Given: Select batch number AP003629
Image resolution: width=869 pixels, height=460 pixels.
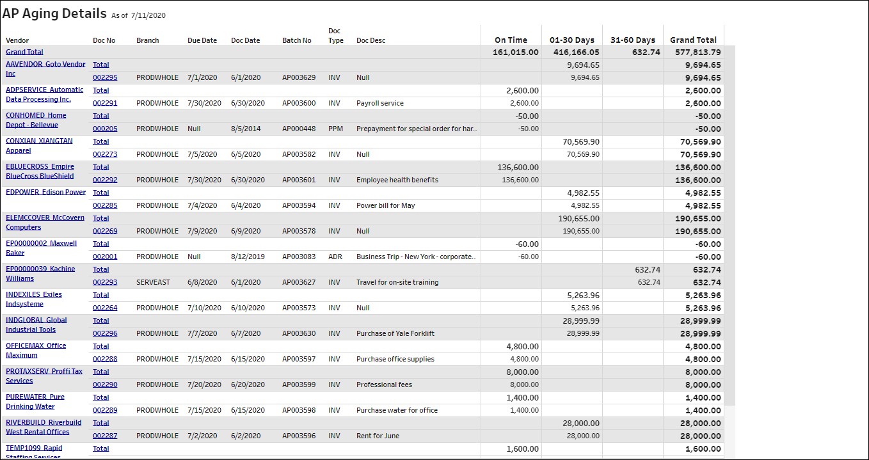Looking at the screenshot, I should (299, 77).
